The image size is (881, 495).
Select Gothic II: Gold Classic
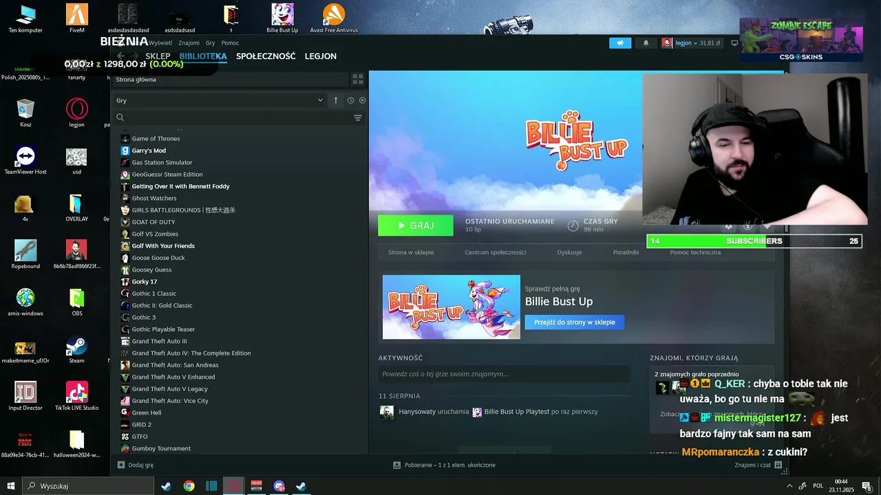pos(162,305)
